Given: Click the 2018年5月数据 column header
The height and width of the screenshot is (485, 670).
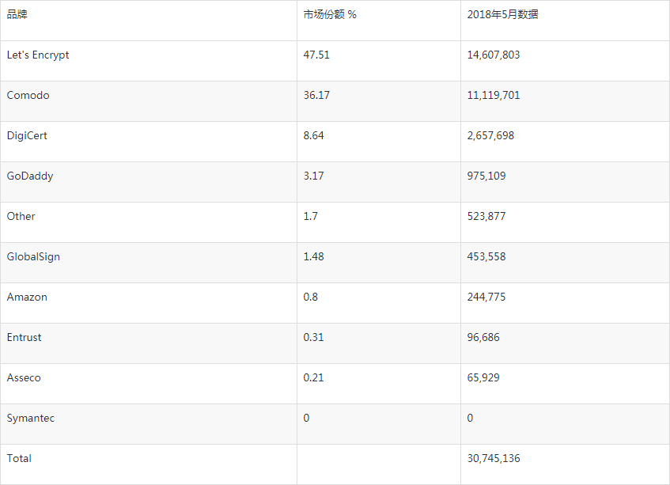Looking at the screenshot, I should coord(502,15).
